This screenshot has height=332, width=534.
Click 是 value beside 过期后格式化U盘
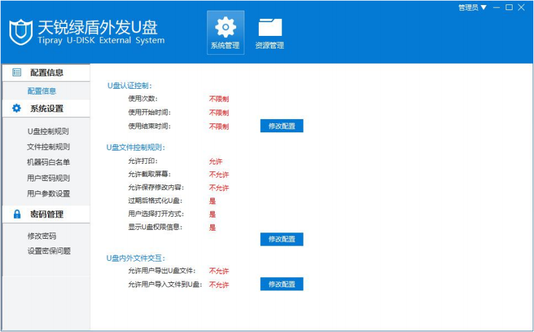pyautogui.click(x=212, y=201)
